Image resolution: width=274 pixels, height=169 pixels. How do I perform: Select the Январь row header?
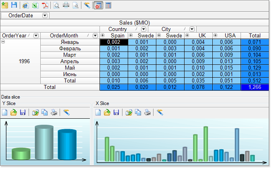click(x=70, y=42)
